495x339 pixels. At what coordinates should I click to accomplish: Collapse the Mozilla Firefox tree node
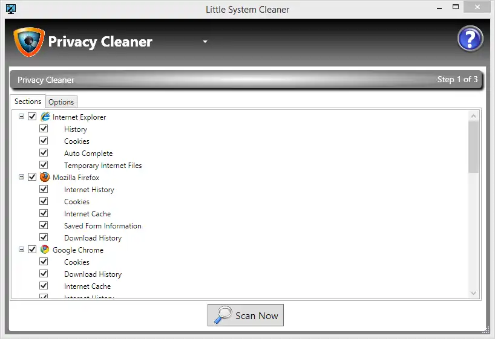coord(21,177)
